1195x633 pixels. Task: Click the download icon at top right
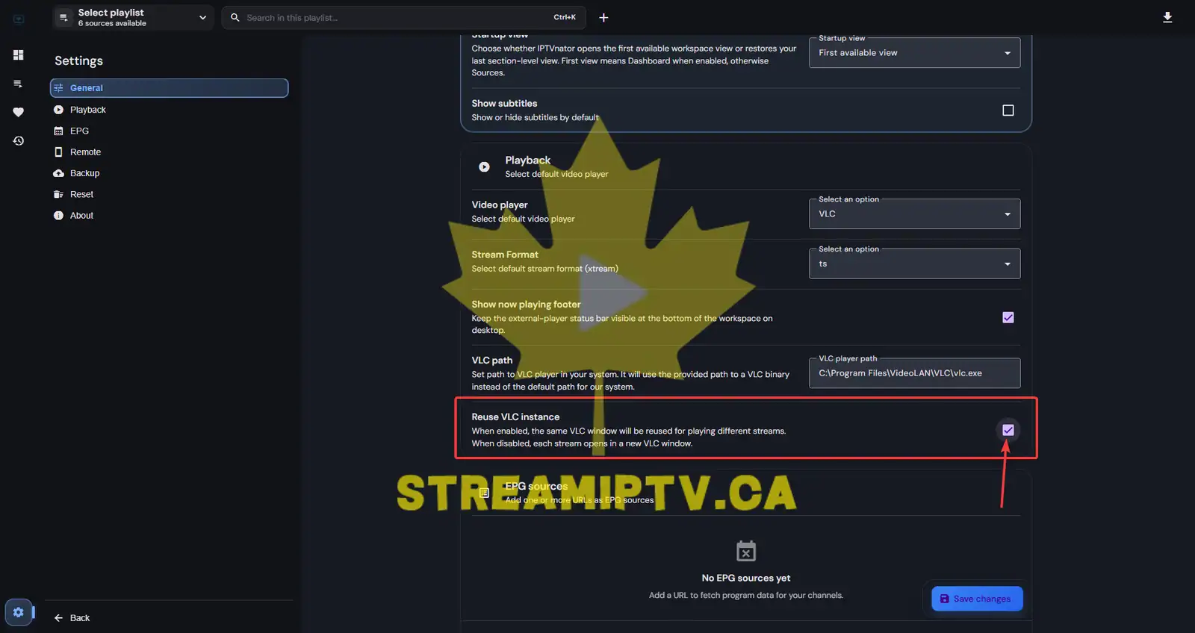tap(1167, 17)
